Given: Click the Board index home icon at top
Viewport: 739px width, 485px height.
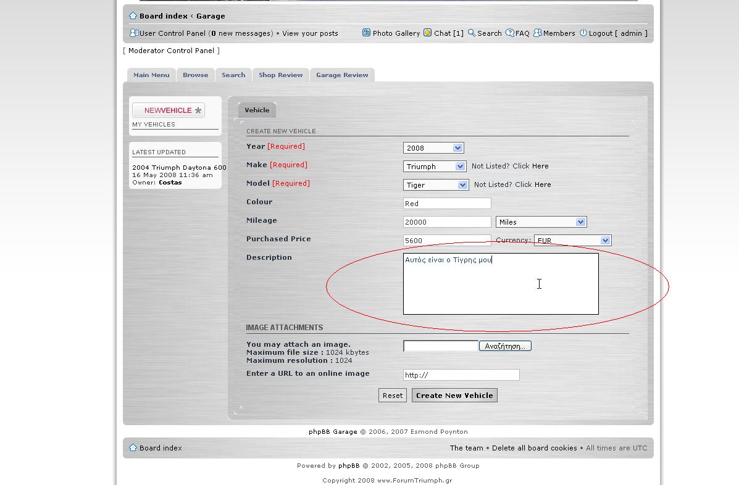Looking at the screenshot, I should [x=133, y=16].
